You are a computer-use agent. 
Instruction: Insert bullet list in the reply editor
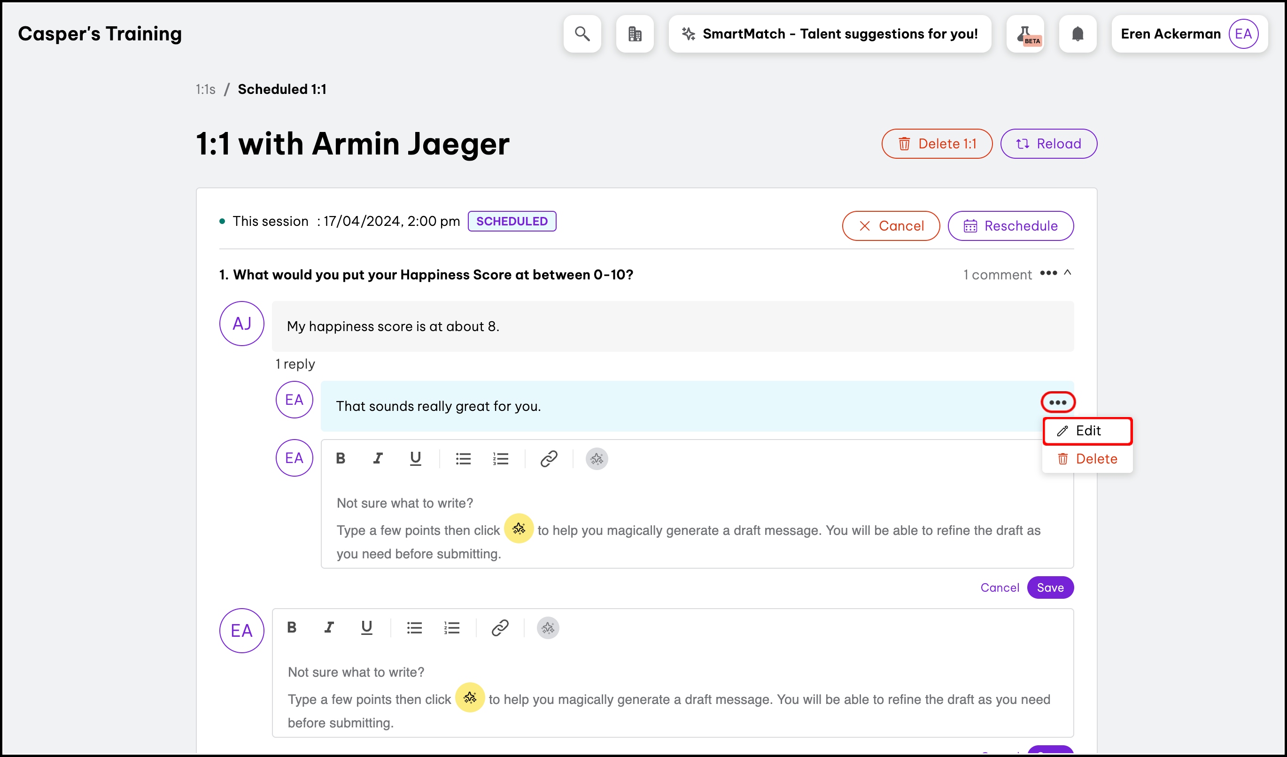pos(463,458)
